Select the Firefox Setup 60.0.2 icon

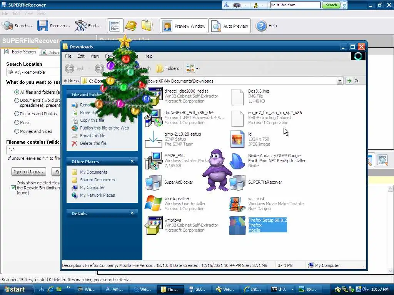pos(237,225)
